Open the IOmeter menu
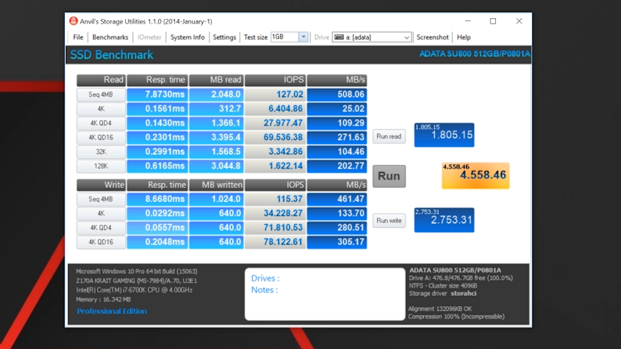621x349 pixels. pos(149,37)
